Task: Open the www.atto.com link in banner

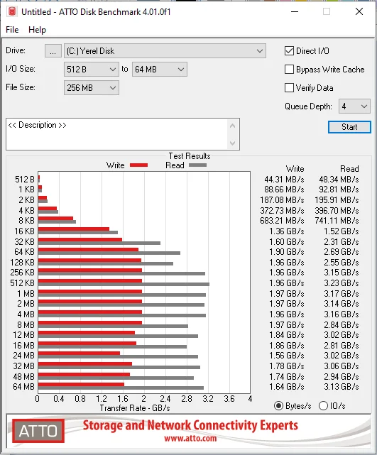Action: pos(190,438)
